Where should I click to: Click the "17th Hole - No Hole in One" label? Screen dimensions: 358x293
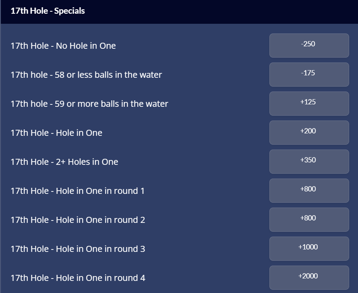point(63,46)
